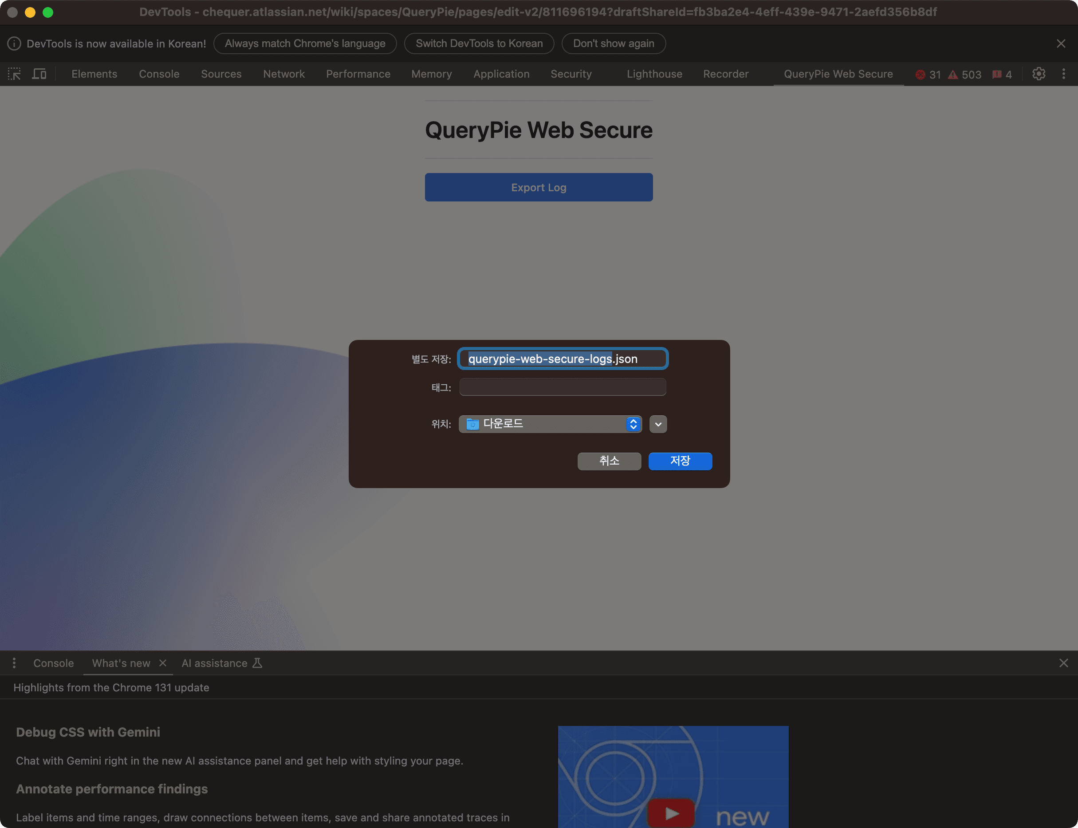Close the What's new tab
1078x828 pixels.
coord(163,663)
